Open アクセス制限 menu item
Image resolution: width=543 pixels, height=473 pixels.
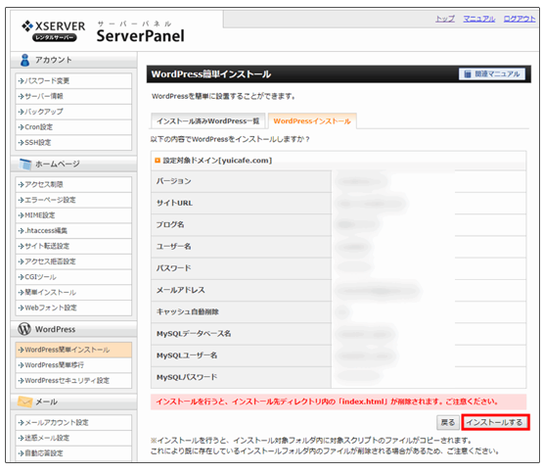click(73, 184)
